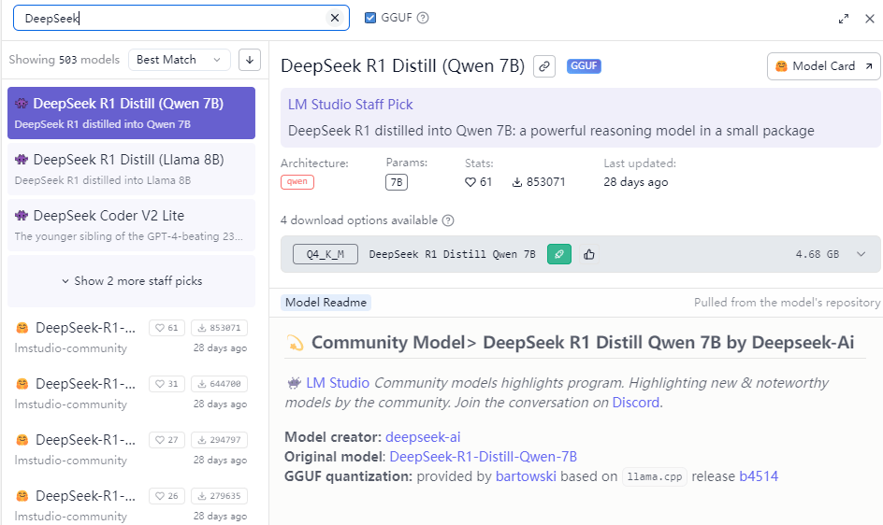Open the Best Match sort dropdown
Image resolution: width=883 pixels, height=525 pixels.
pyautogui.click(x=179, y=60)
